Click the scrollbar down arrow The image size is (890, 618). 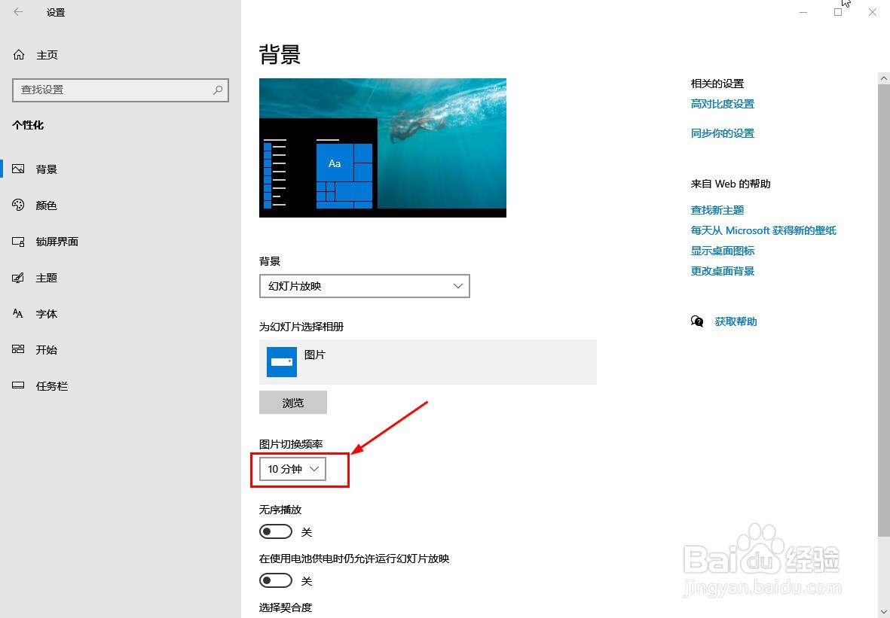pyautogui.click(x=884, y=611)
